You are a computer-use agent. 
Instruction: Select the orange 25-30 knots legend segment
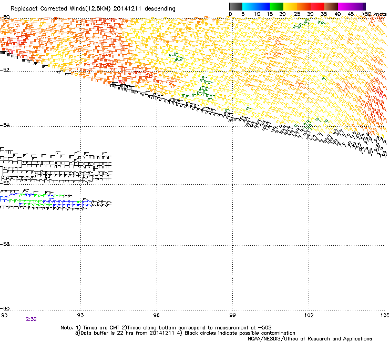(x=304, y=6)
